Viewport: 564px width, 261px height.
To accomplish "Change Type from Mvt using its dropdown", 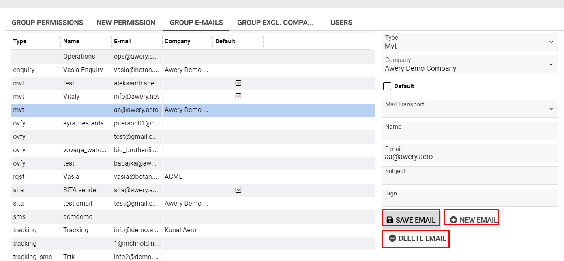I will (x=551, y=42).
